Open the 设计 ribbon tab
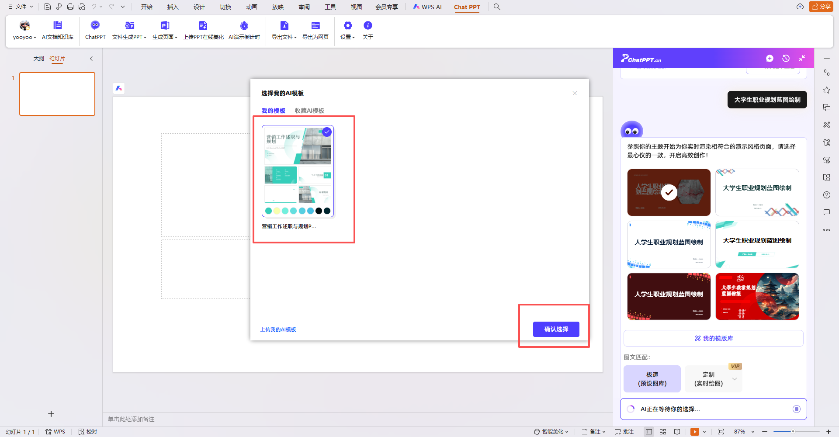This screenshot has height=437, width=839. pyautogui.click(x=199, y=7)
